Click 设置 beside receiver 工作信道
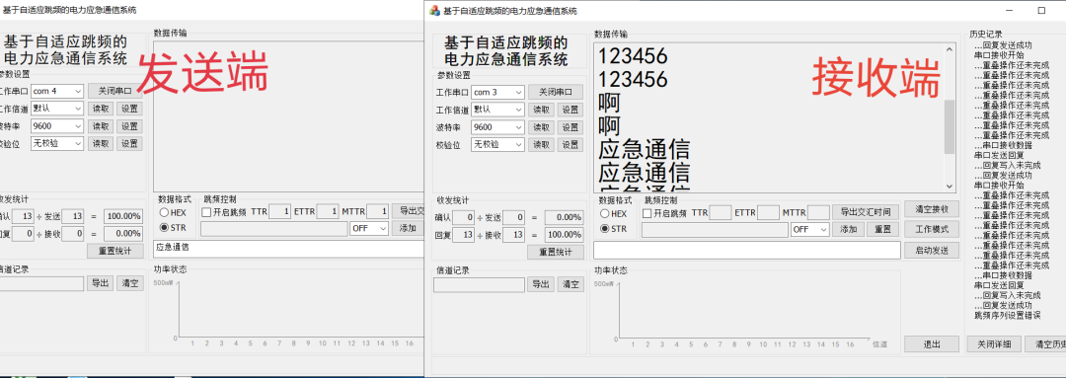 (571, 110)
